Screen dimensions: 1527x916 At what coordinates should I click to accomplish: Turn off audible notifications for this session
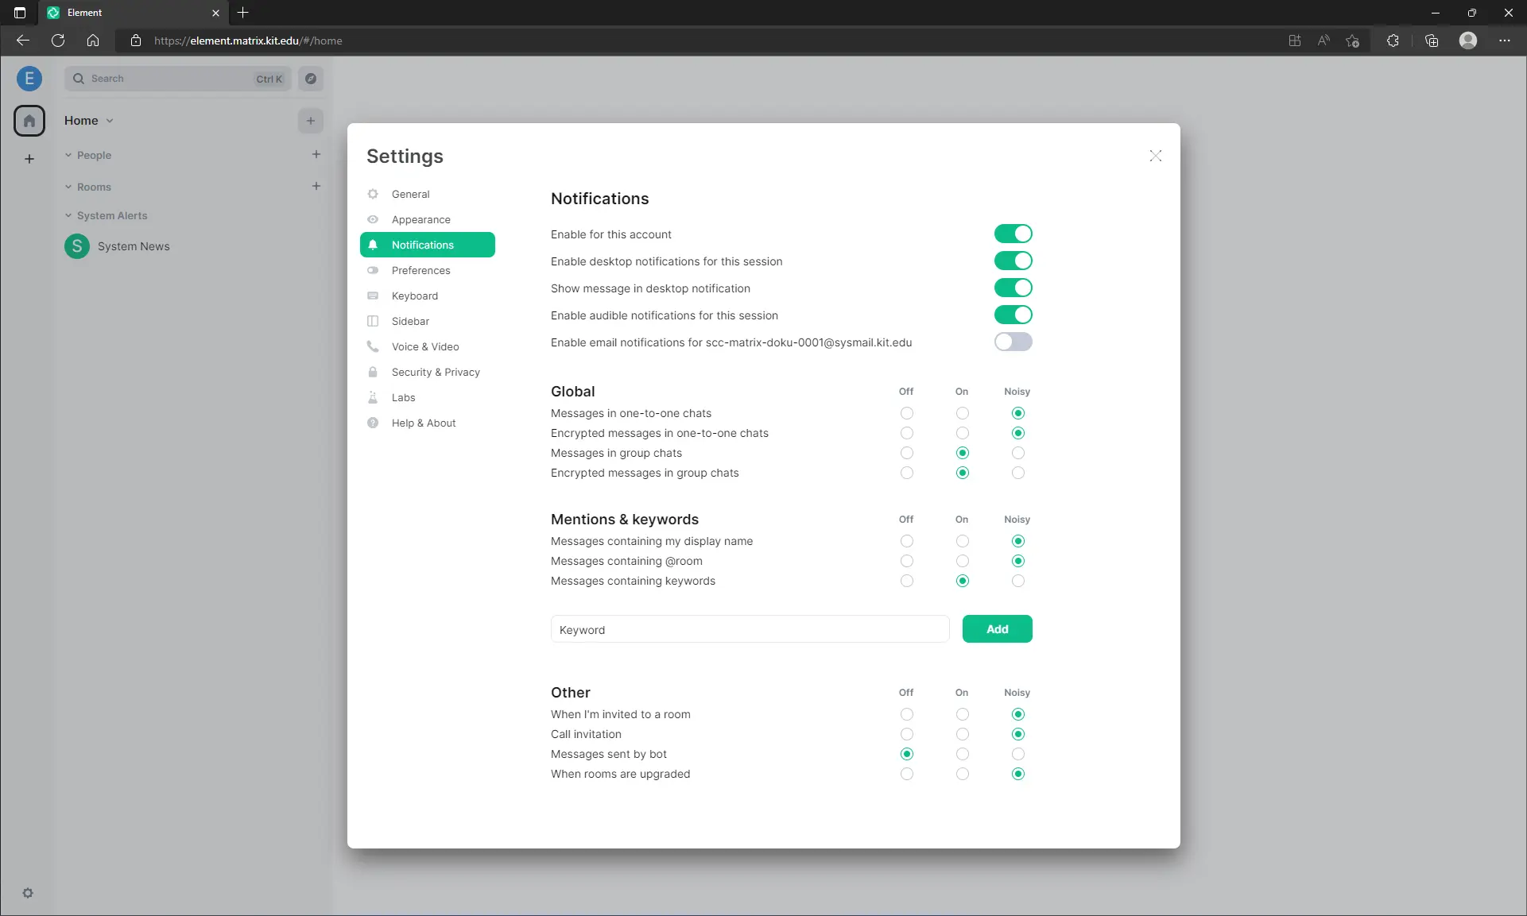pyautogui.click(x=1013, y=315)
